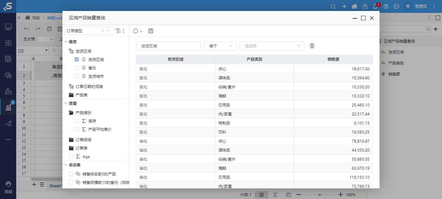
Task: Check the 库存 measure checkbox
Action: (77, 121)
